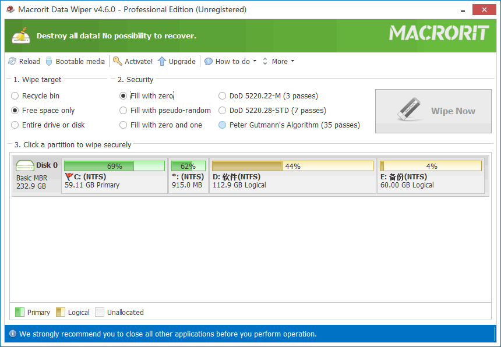
Task: Click the status bar recommendation message
Action: tap(168, 334)
